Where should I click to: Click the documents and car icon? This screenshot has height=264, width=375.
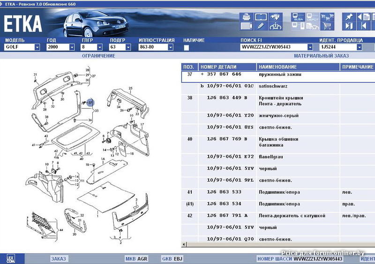point(313,26)
